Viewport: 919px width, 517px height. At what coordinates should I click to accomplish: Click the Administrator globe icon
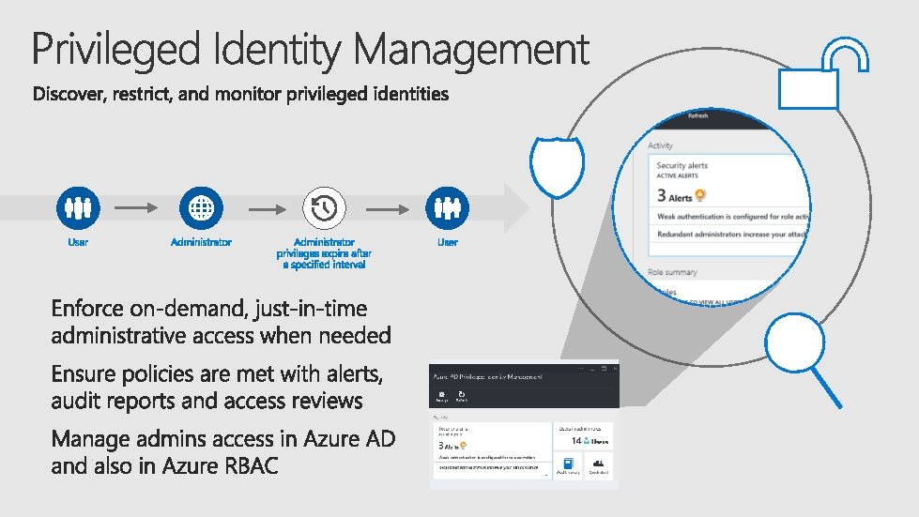pyautogui.click(x=201, y=208)
